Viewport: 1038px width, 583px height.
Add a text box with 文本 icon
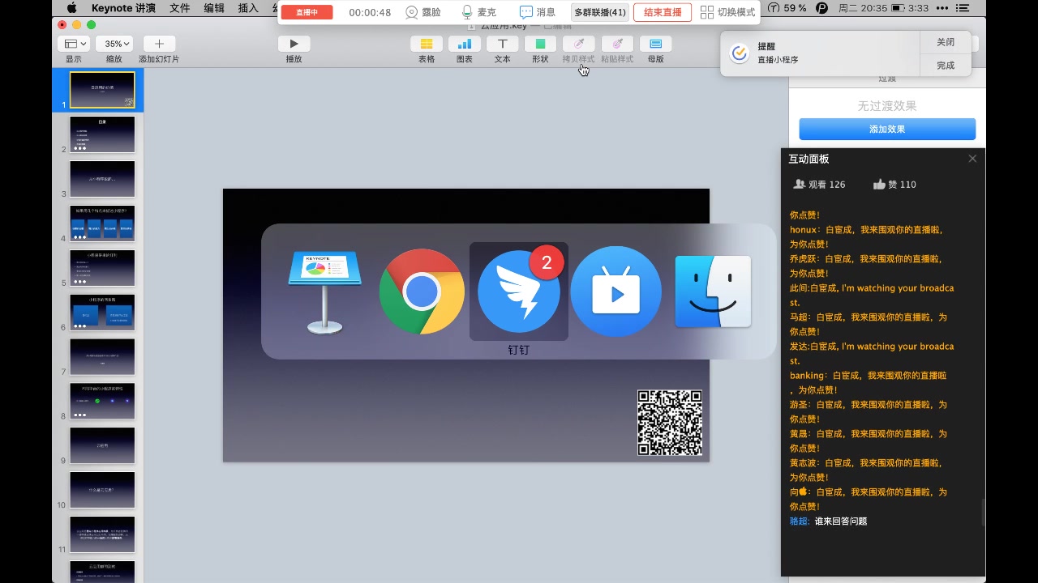(503, 44)
